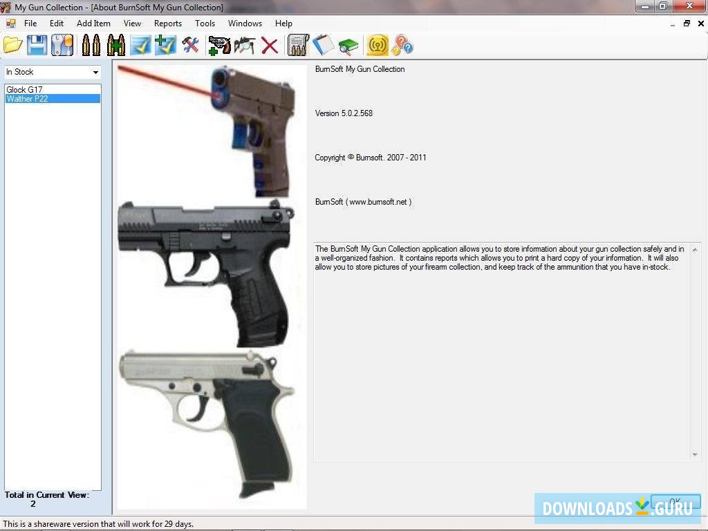This screenshot has height=531, width=708.
Task: Restore down the inner About window
Action: pos(687,24)
